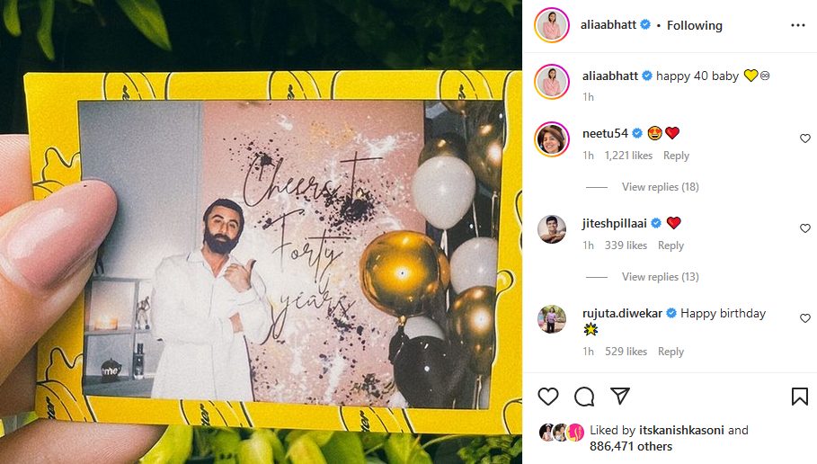Open Following dropdown for aliaabhatt

695,25
